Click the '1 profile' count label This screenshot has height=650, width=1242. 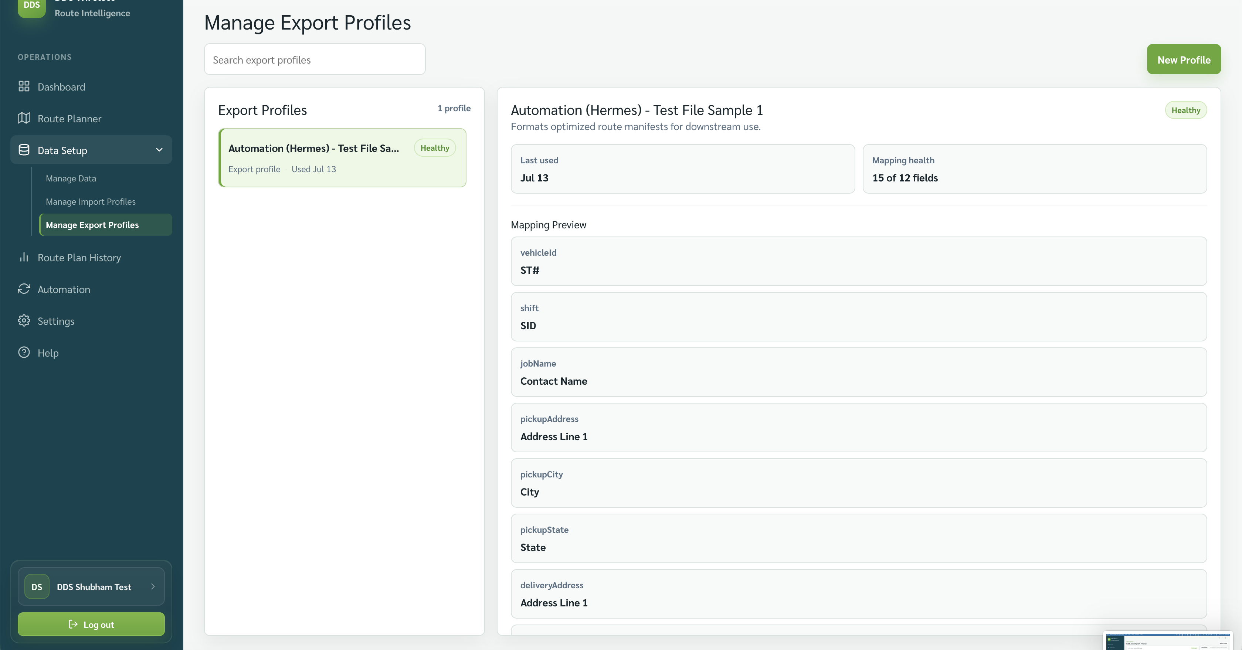point(454,108)
